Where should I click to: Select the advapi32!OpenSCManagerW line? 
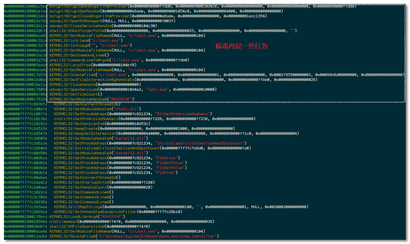[113, 21]
